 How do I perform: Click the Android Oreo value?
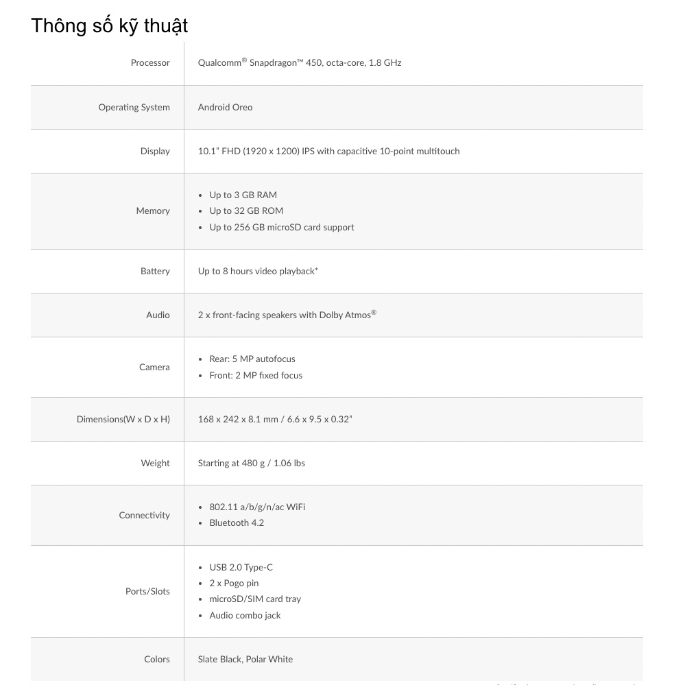point(225,108)
